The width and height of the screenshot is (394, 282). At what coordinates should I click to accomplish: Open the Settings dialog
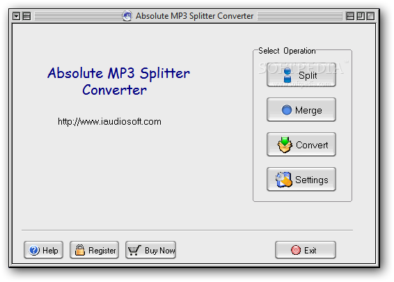[301, 180]
